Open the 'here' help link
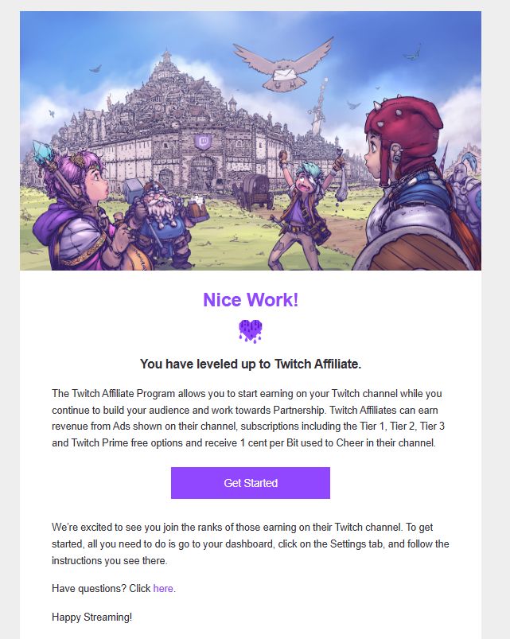 point(163,588)
